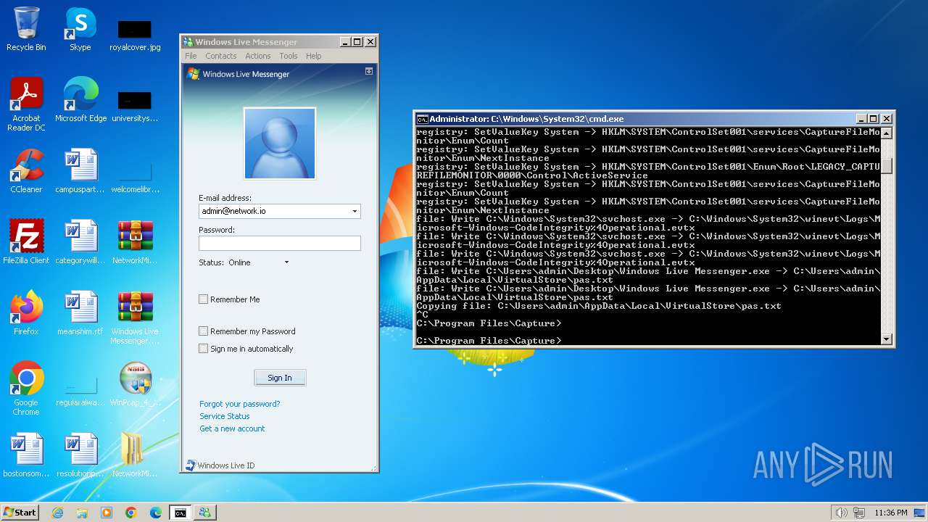Select the NetworkMi... folder icon

[135, 455]
